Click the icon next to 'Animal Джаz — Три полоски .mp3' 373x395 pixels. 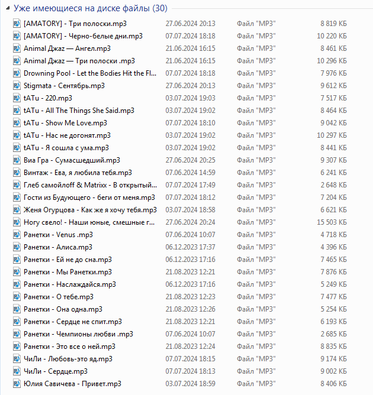pyautogui.click(x=17, y=61)
